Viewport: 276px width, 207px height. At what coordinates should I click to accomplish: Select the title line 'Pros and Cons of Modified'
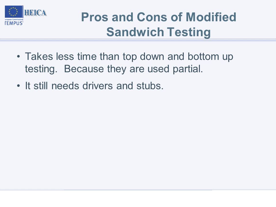[x=159, y=17]
